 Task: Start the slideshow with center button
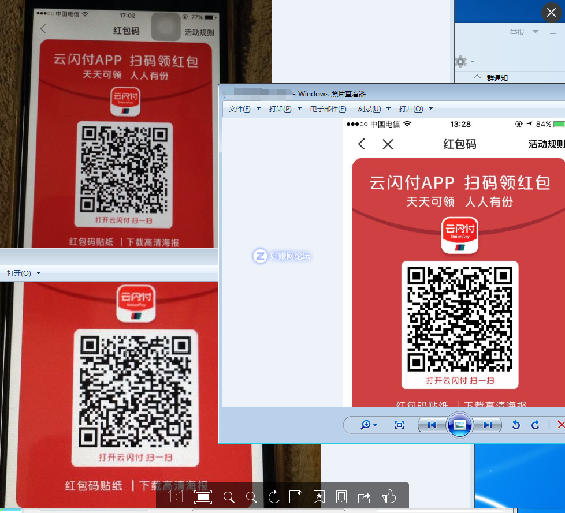tap(459, 425)
